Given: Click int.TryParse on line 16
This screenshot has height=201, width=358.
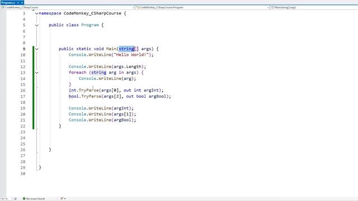Looking at the screenshot, I should [x=83, y=90].
